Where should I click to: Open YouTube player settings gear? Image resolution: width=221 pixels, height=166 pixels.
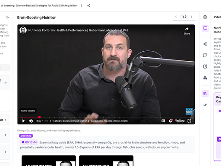(170, 121)
